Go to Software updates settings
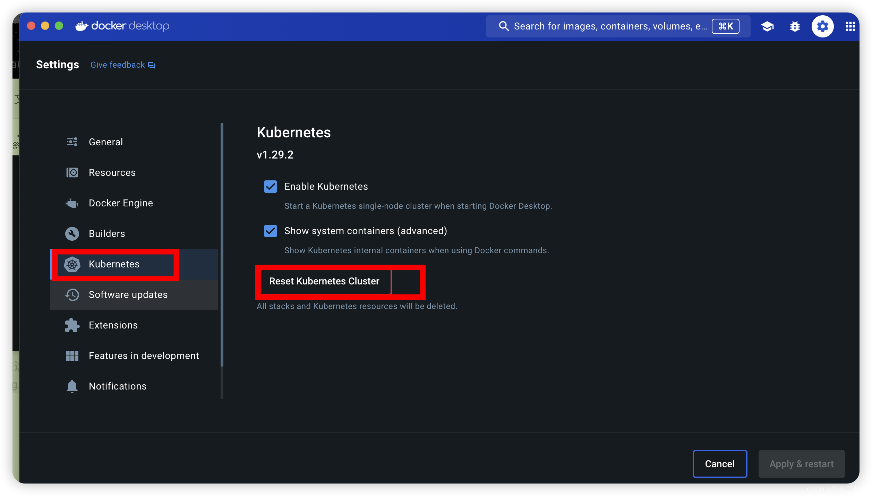 (x=134, y=295)
